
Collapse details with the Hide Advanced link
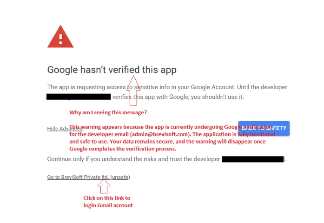pyautogui.click(x=58, y=129)
